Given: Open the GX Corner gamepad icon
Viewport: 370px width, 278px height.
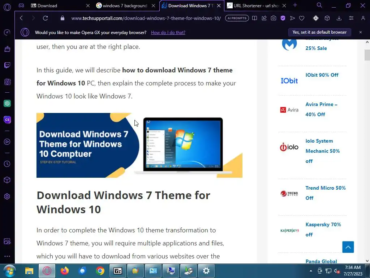Looking at the screenshot, I should 21,5.
